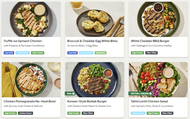Click Fiber Filled tag on White Cheddar Burger
The image size is (190, 119).
[x=152, y=53]
